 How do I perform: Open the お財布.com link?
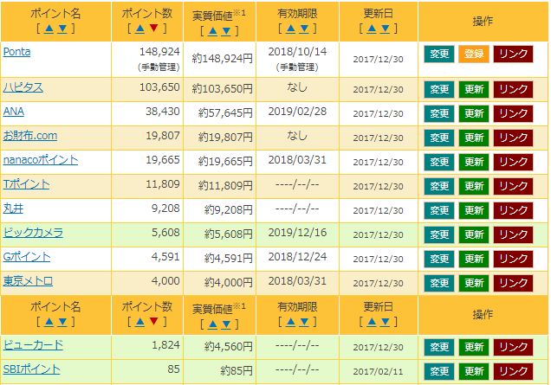click(x=30, y=136)
